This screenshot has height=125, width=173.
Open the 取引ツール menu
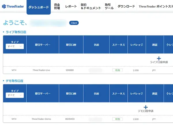[x=109, y=6]
